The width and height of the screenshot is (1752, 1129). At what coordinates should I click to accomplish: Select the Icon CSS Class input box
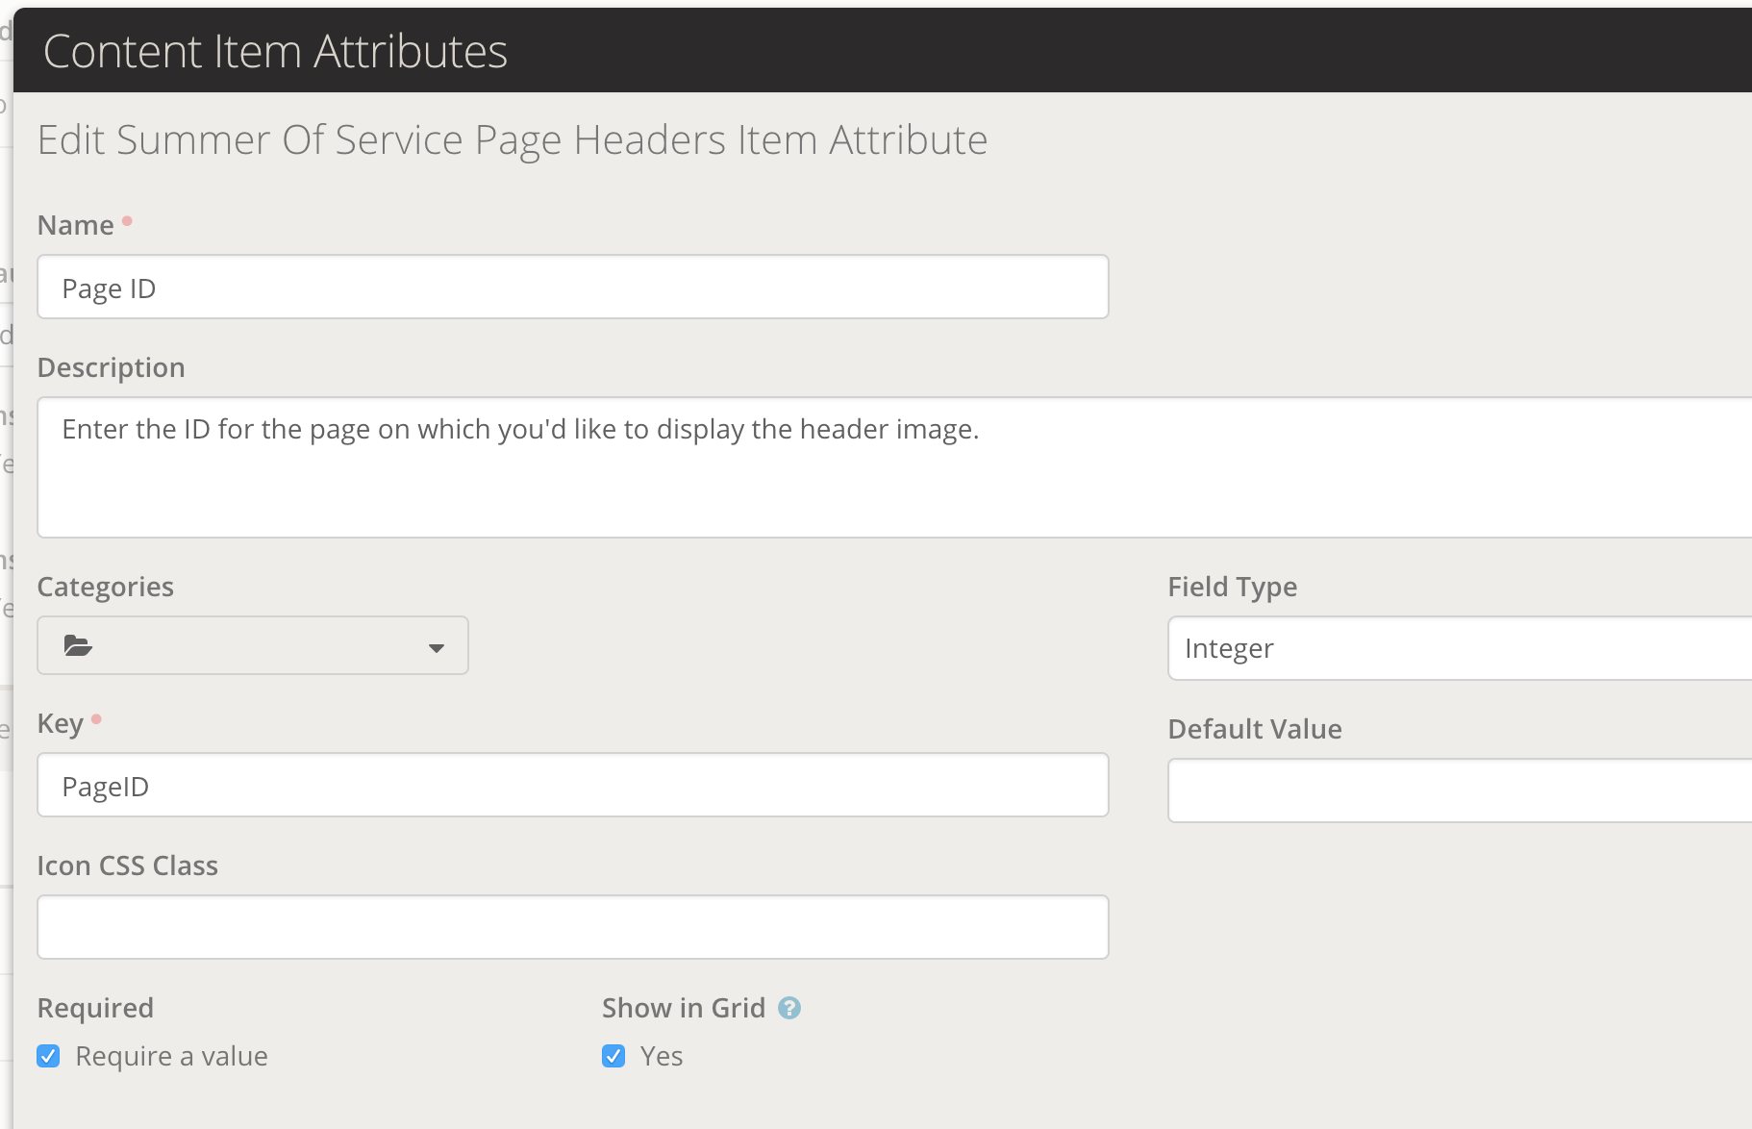[572, 927]
